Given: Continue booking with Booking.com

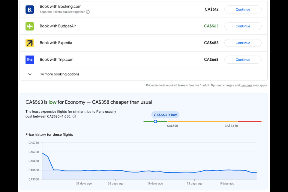Looking at the screenshot, I should pyautogui.click(x=243, y=10).
